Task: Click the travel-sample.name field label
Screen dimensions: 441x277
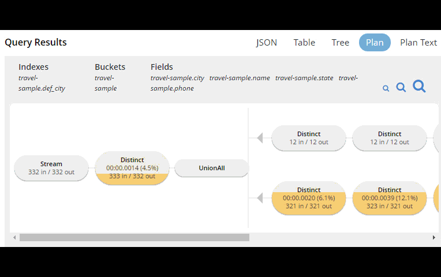Action: pyautogui.click(x=240, y=78)
